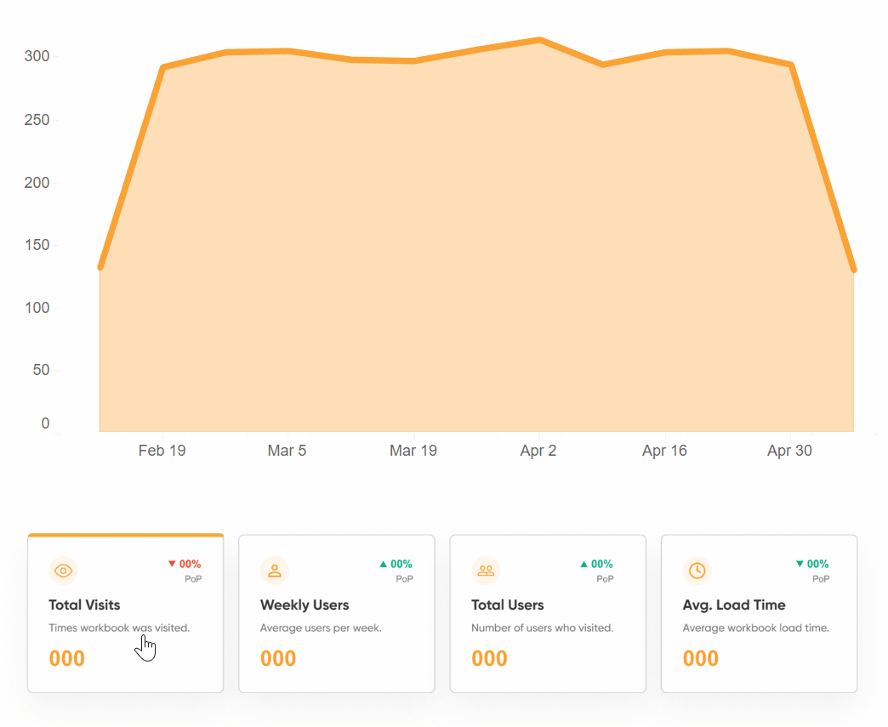Select the Weekly Users card

click(337, 612)
